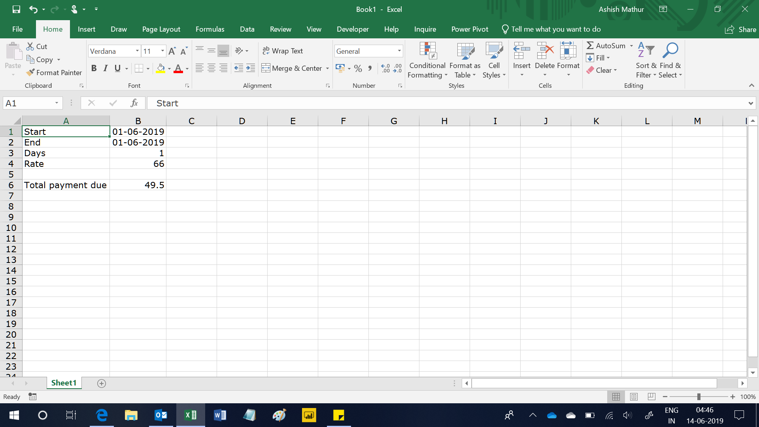Apply Percent Style number format
Viewport: 759px width, 427px height.
point(358,68)
